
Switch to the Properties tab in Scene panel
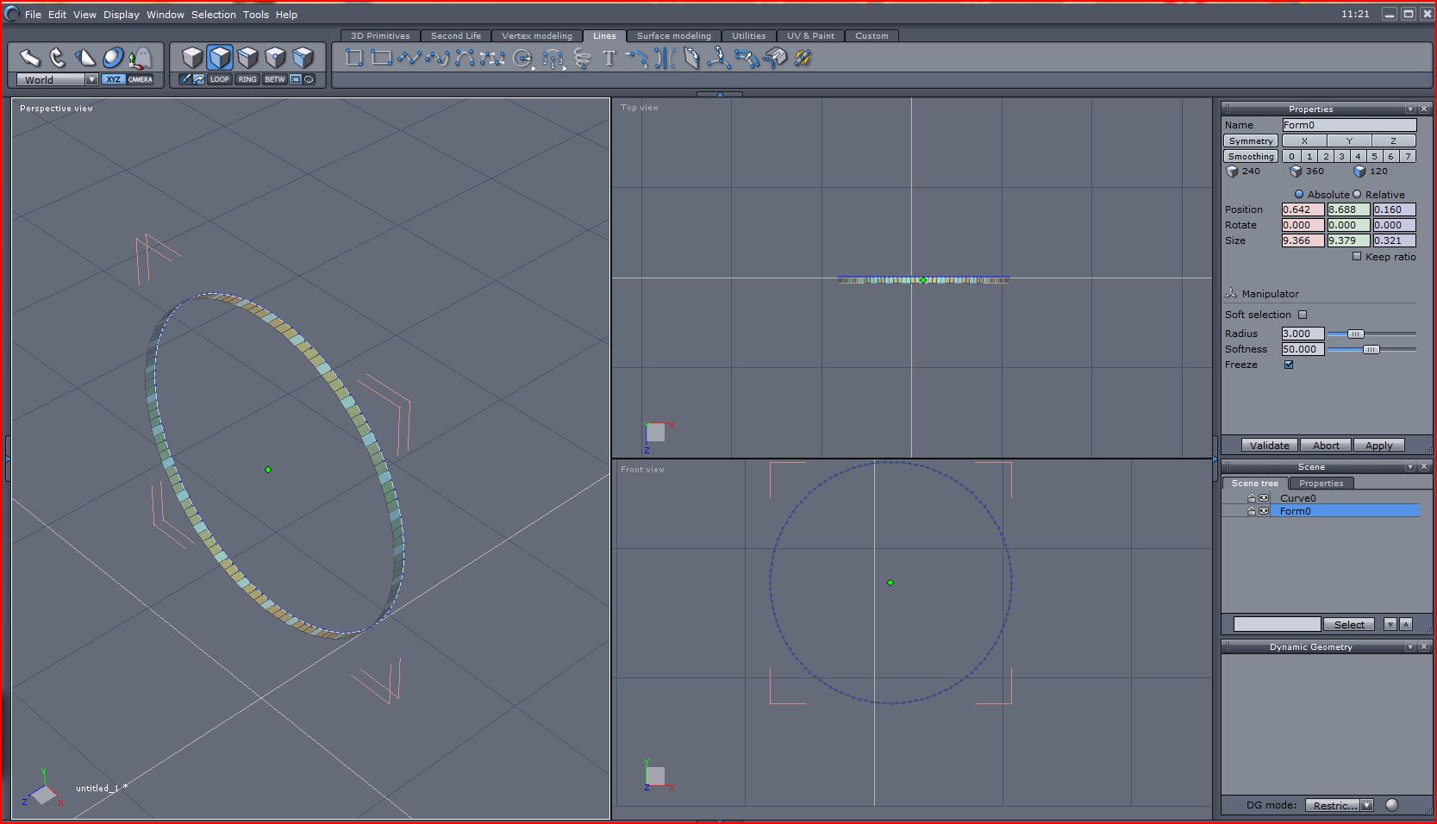click(x=1321, y=484)
